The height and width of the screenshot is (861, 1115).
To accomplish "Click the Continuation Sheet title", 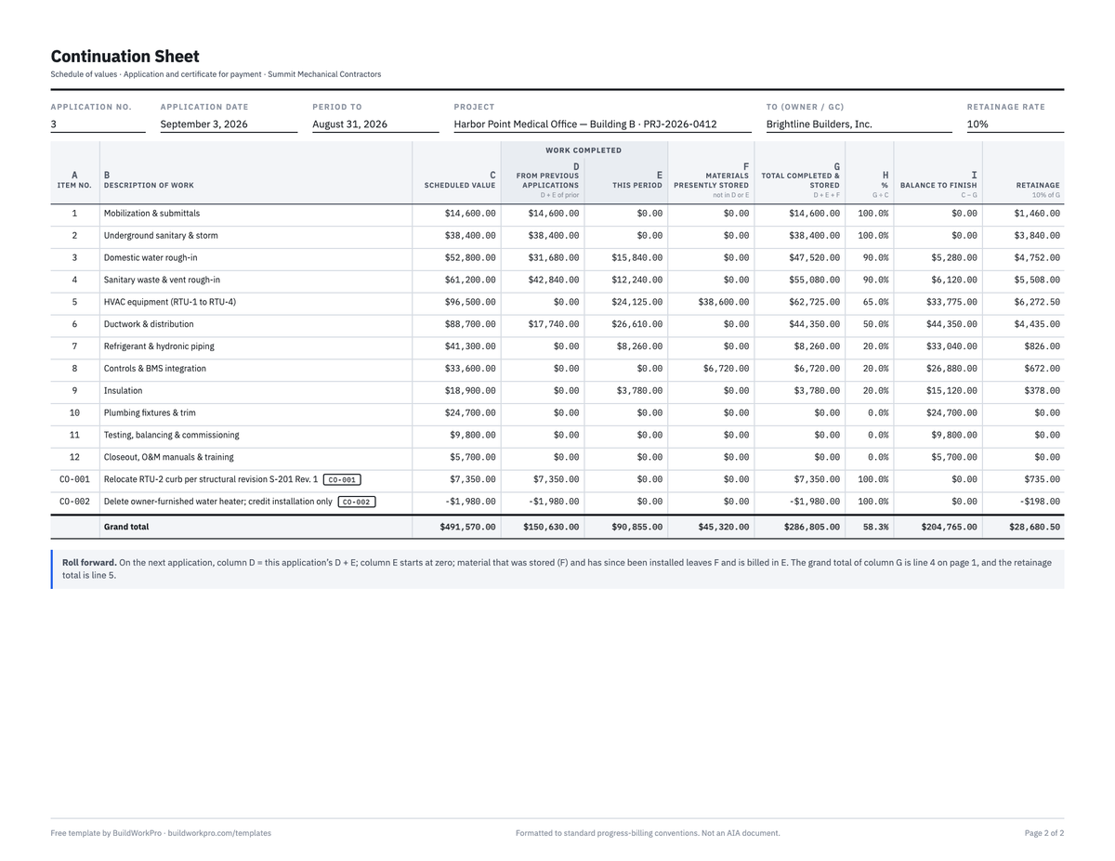I will pyautogui.click(x=125, y=57).
